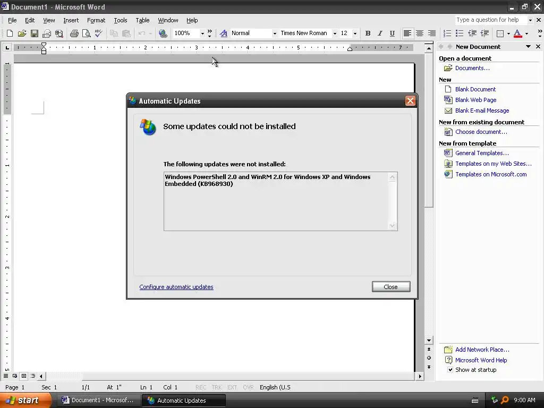544x408 pixels.
Task: Click Automatic Updates taskbar button
Action: 183,401
